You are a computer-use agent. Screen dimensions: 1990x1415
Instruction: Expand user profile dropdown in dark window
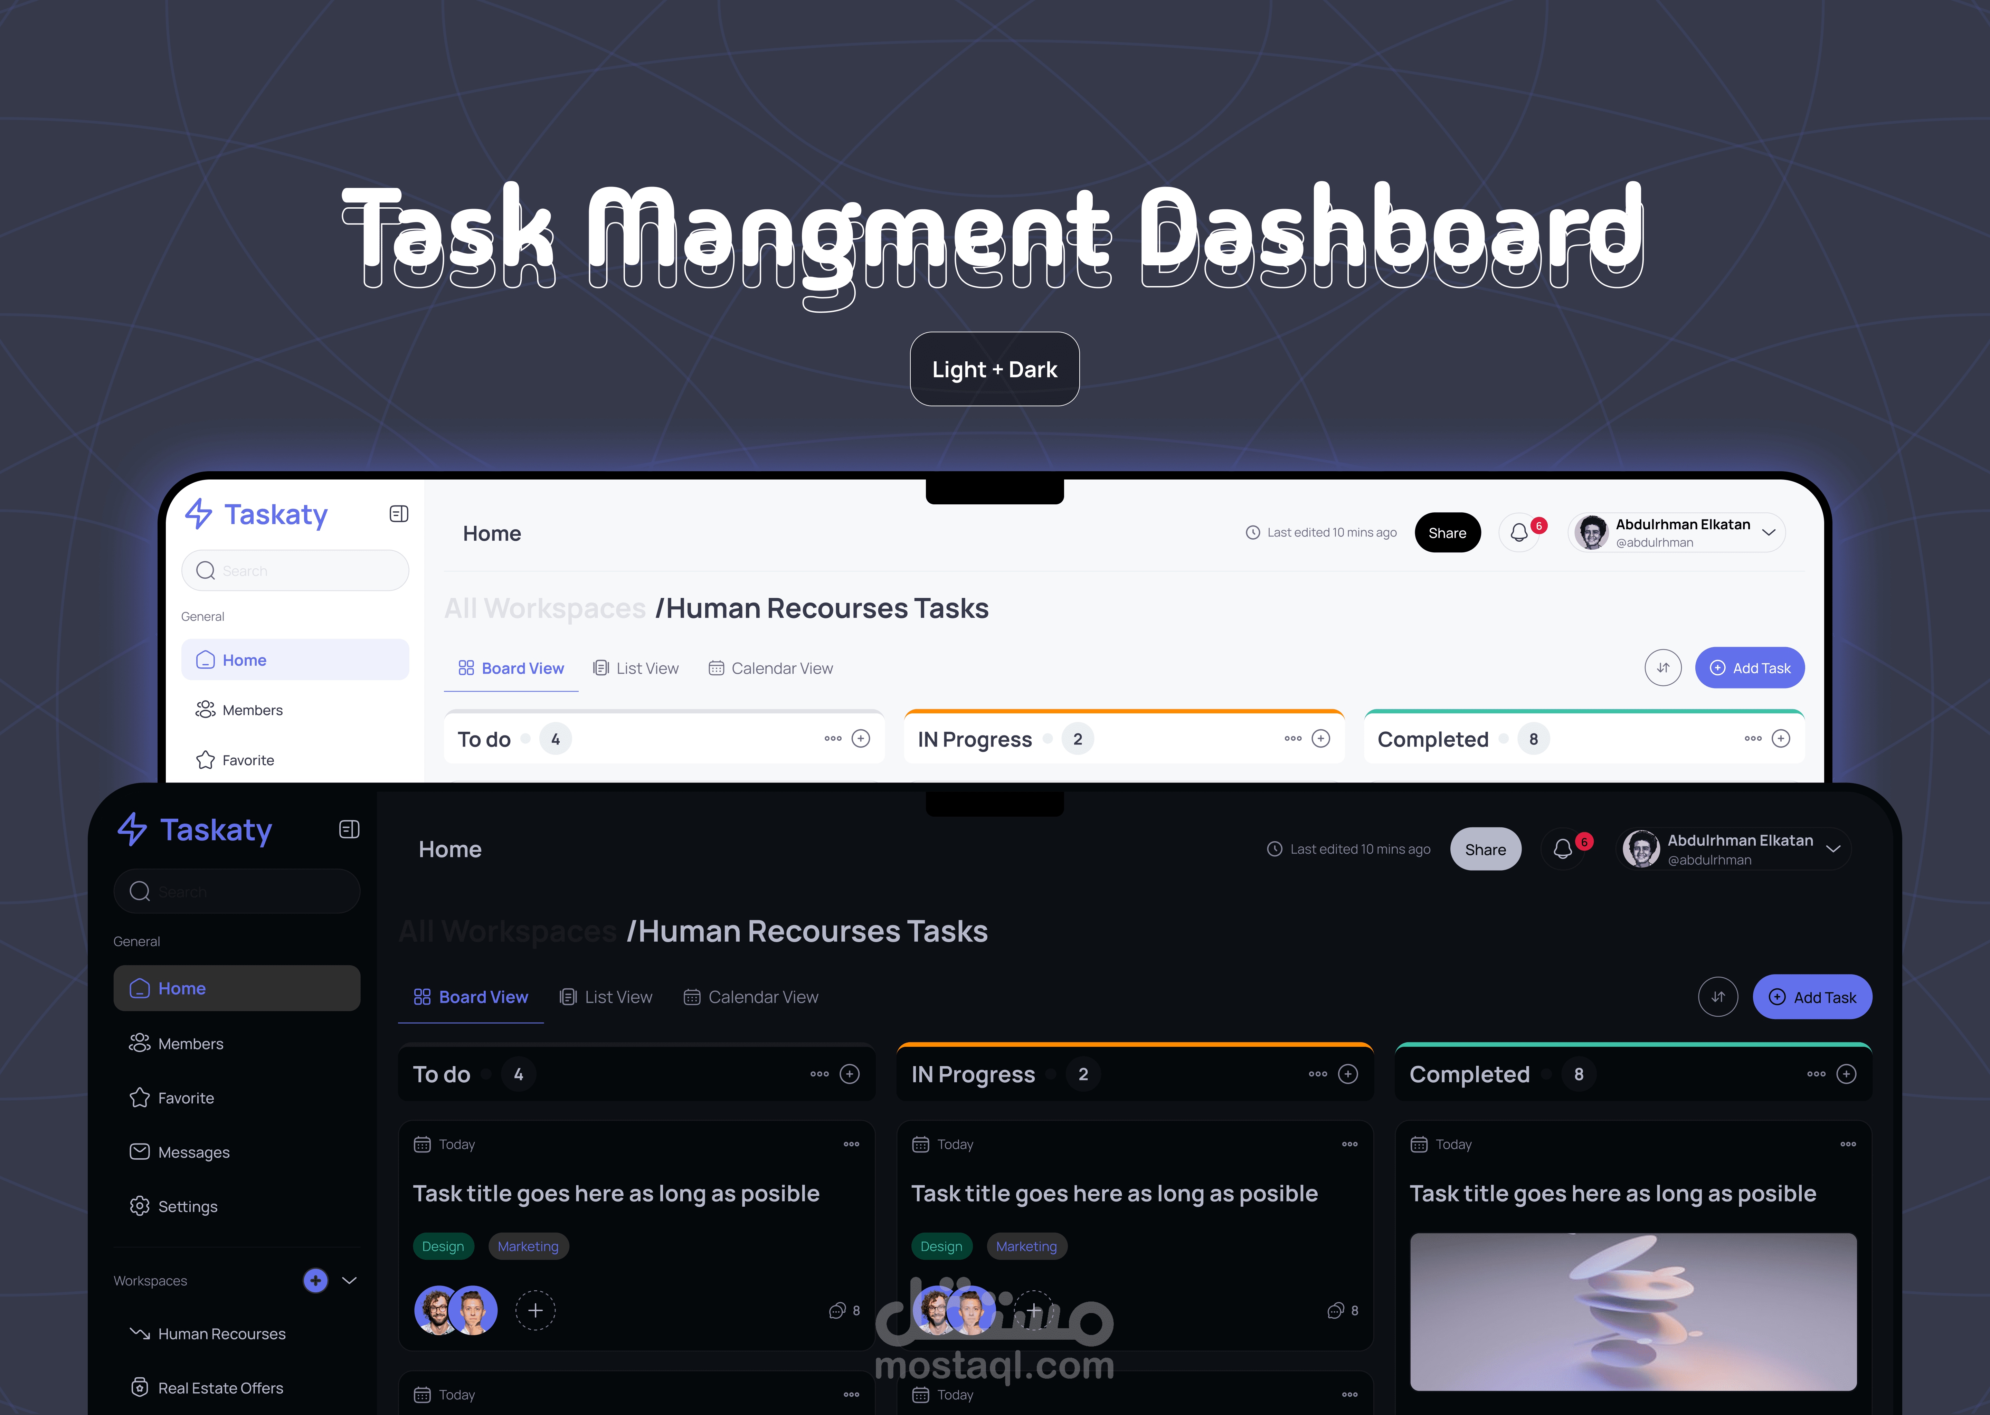point(1833,849)
